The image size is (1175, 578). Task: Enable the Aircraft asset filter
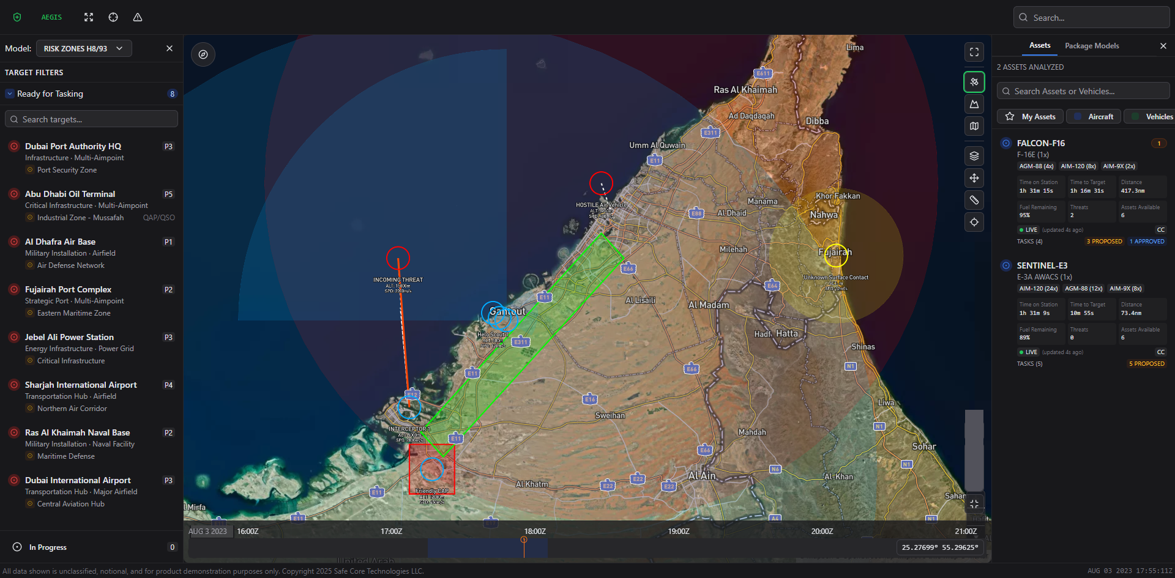pos(1094,116)
